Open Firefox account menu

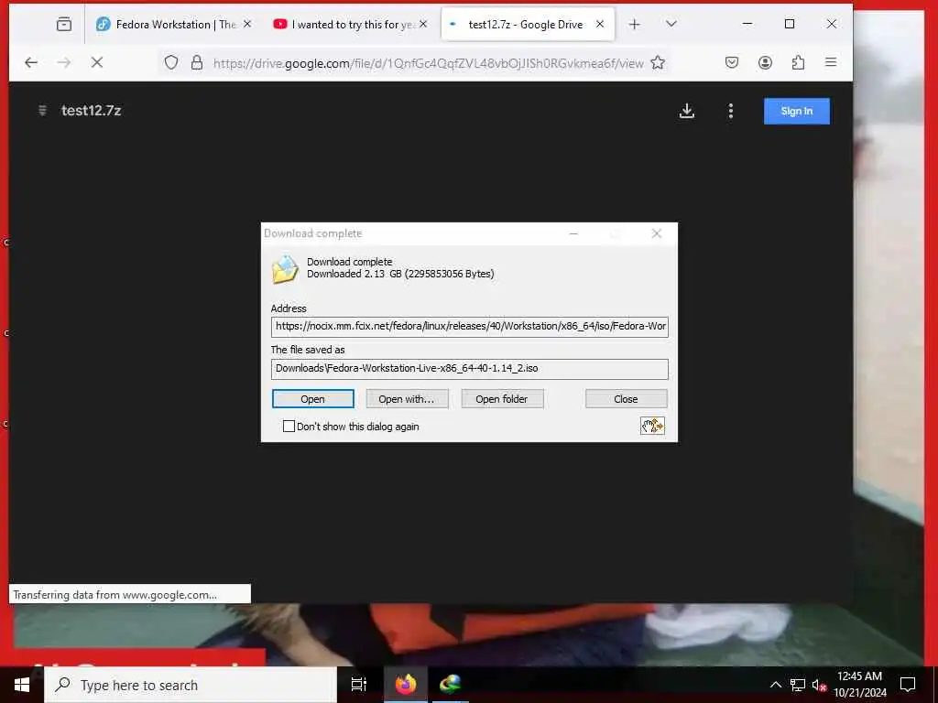click(765, 62)
